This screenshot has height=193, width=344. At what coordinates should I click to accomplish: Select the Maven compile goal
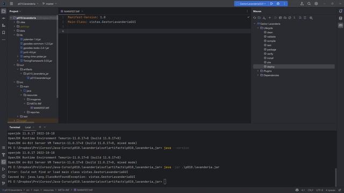click(271, 41)
